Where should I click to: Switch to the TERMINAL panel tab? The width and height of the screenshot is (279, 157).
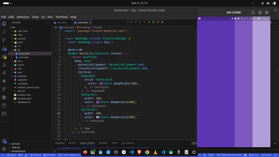[x=103, y=143]
